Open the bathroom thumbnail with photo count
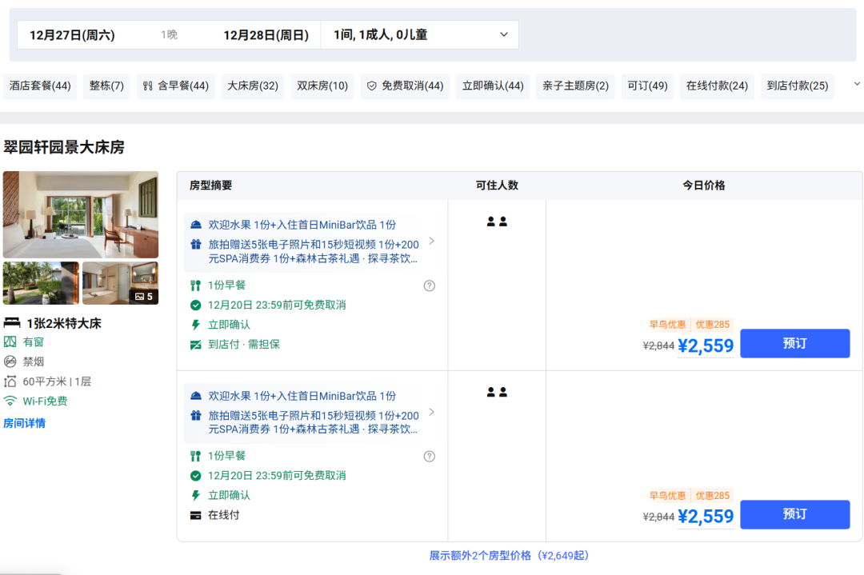Viewport: 864px width, 575px height. (121, 283)
